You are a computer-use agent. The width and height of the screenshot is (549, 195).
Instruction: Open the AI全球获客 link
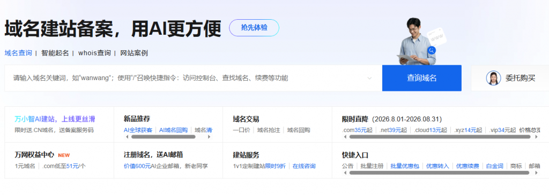point(138,130)
